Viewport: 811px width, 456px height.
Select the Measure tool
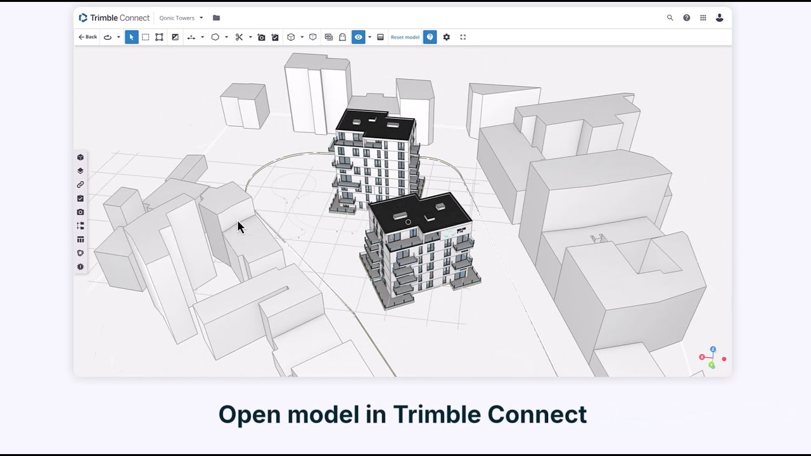pos(191,37)
